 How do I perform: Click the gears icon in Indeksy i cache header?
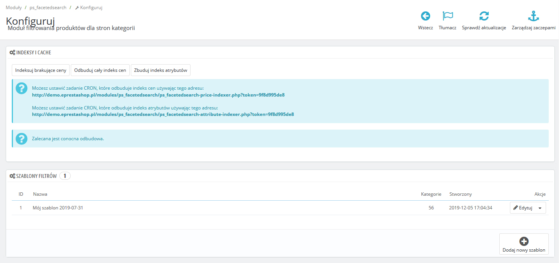point(12,52)
